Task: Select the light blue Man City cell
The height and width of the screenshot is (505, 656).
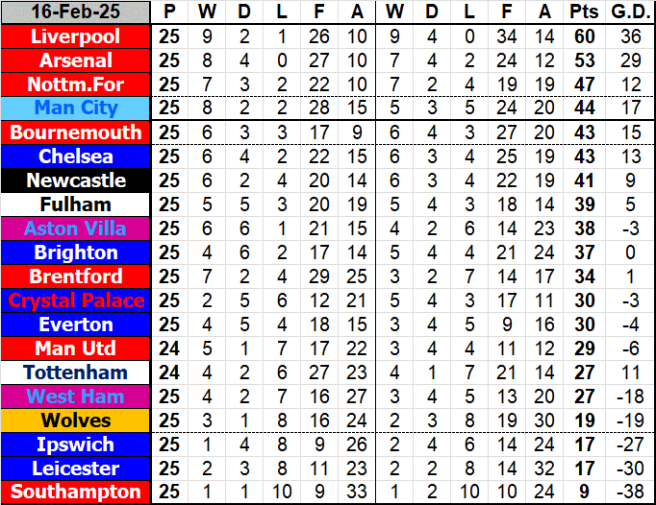Action: click(x=76, y=108)
